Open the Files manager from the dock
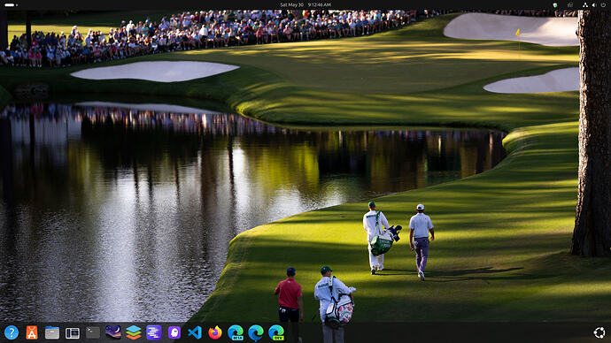The height and width of the screenshot is (343, 611). tap(52, 332)
